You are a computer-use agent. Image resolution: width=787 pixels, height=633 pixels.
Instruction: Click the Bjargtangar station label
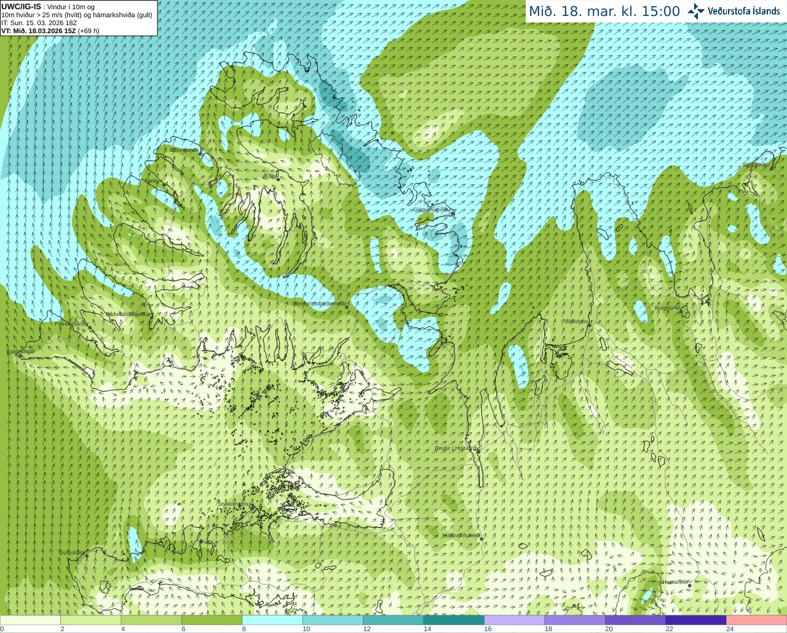20,352
